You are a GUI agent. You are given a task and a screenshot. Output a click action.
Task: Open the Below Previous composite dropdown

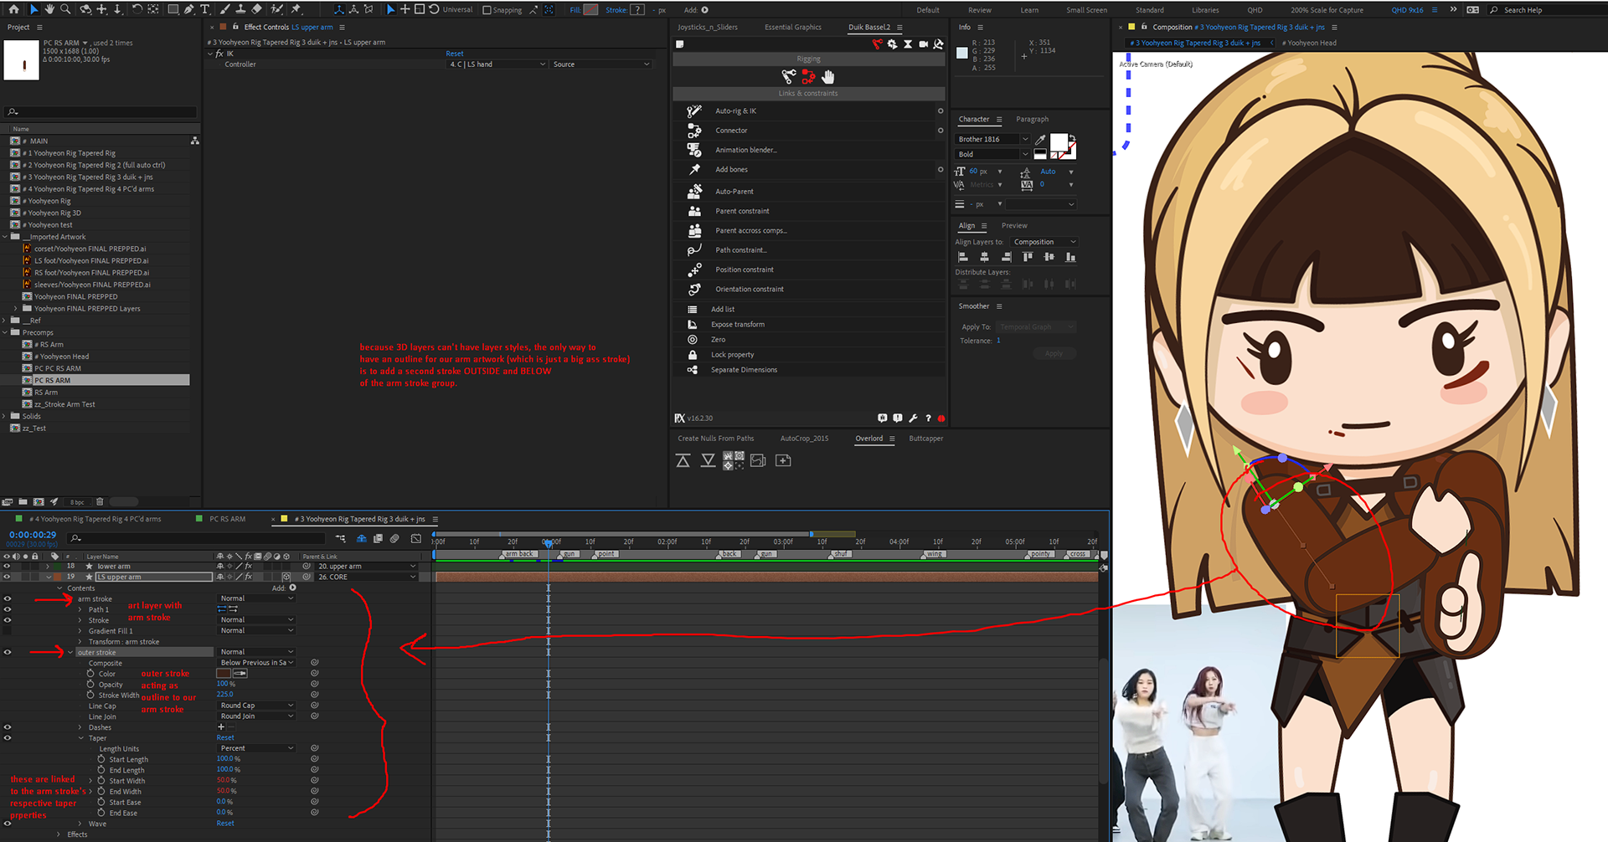click(x=256, y=663)
